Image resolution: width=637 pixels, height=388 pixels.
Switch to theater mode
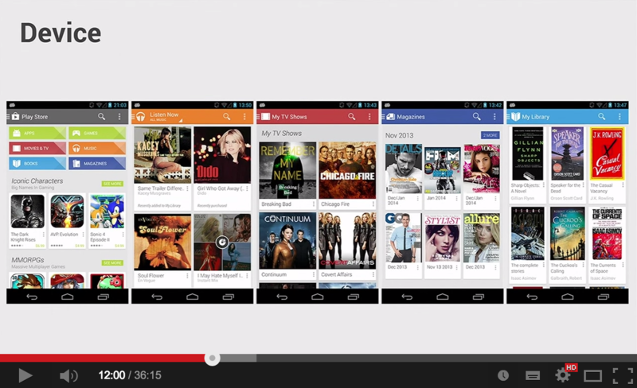pos(592,376)
